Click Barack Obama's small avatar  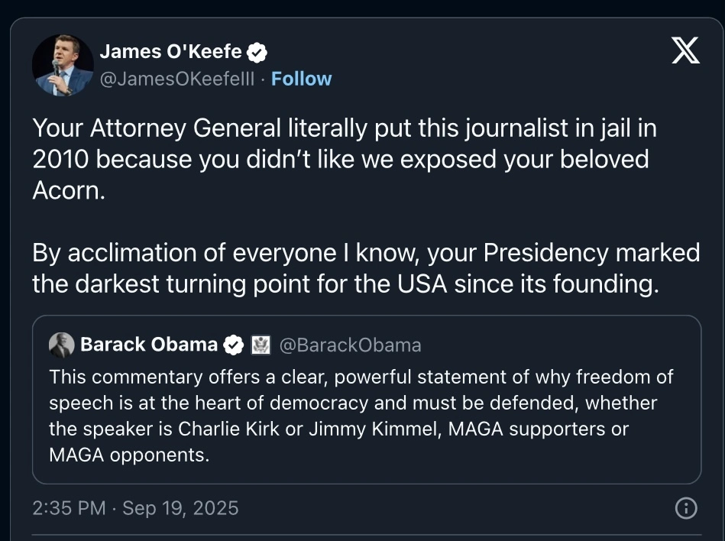tap(61, 345)
